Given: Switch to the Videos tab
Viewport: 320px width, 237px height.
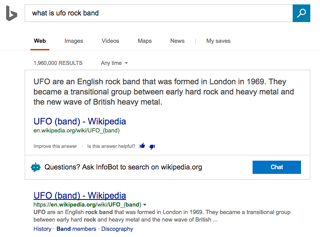Looking at the screenshot, I should pyautogui.click(x=110, y=41).
